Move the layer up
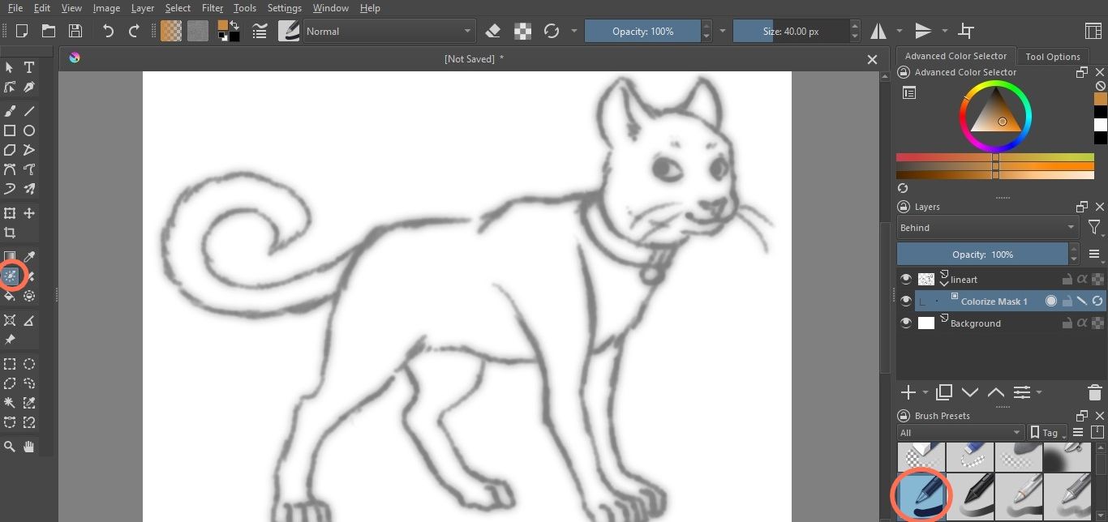This screenshot has width=1108, height=522. [996, 393]
